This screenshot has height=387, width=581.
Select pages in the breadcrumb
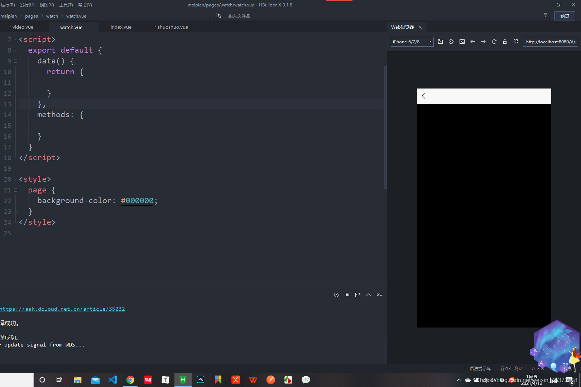pyautogui.click(x=32, y=16)
